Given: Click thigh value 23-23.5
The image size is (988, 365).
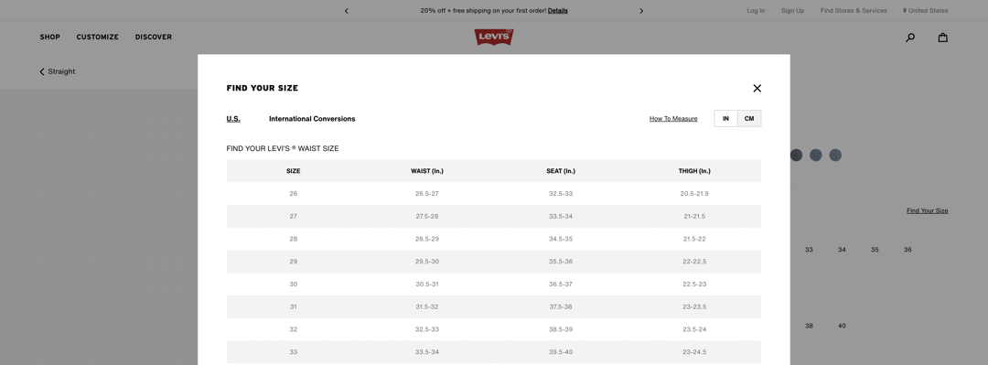Looking at the screenshot, I should (694, 307).
